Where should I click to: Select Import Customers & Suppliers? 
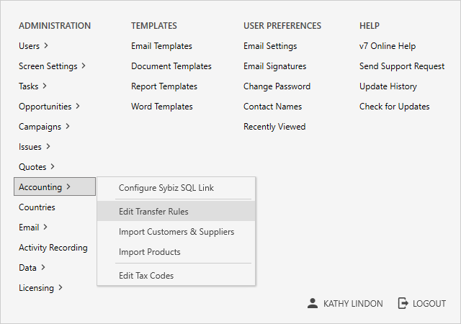pyautogui.click(x=176, y=232)
